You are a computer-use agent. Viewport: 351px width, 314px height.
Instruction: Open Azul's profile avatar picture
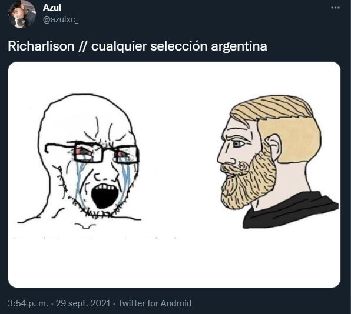21,14
